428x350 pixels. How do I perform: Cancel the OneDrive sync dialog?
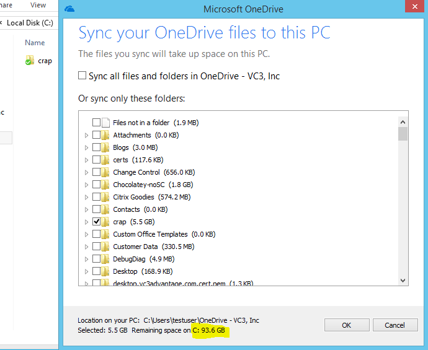tap(395, 325)
